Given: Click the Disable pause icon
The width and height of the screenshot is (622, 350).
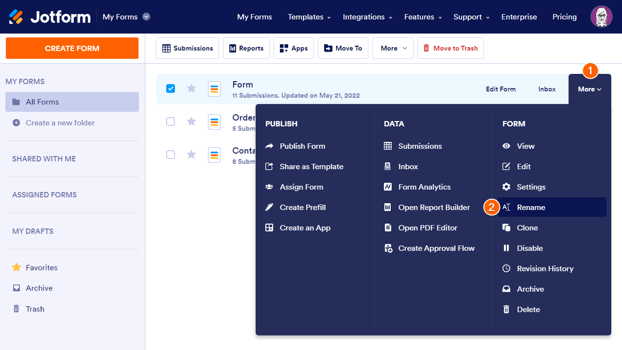Looking at the screenshot, I should coord(506,248).
